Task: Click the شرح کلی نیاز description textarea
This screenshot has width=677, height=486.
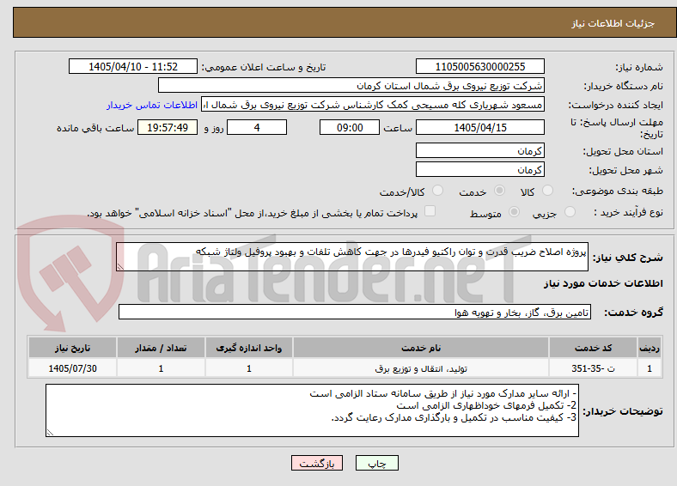Action: [352, 257]
